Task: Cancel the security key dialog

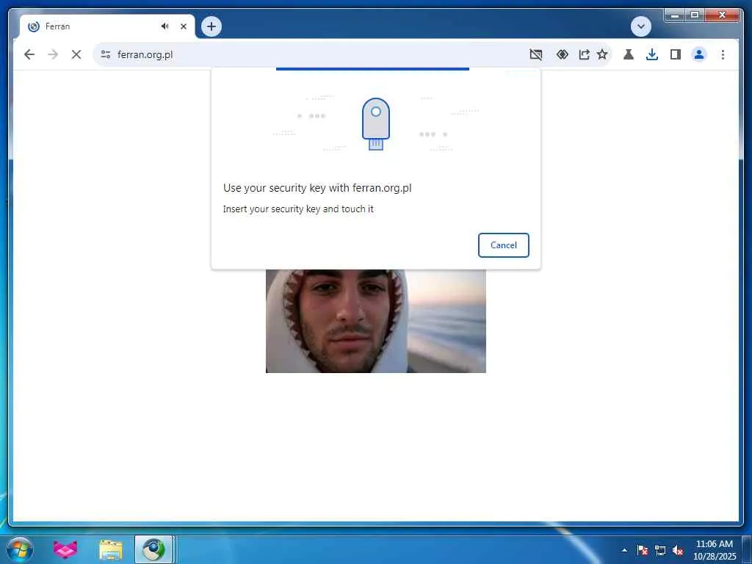Action: (x=503, y=245)
